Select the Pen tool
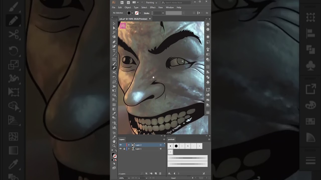The height and width of the screenshot is (180, 321). [x=114, y=42]
